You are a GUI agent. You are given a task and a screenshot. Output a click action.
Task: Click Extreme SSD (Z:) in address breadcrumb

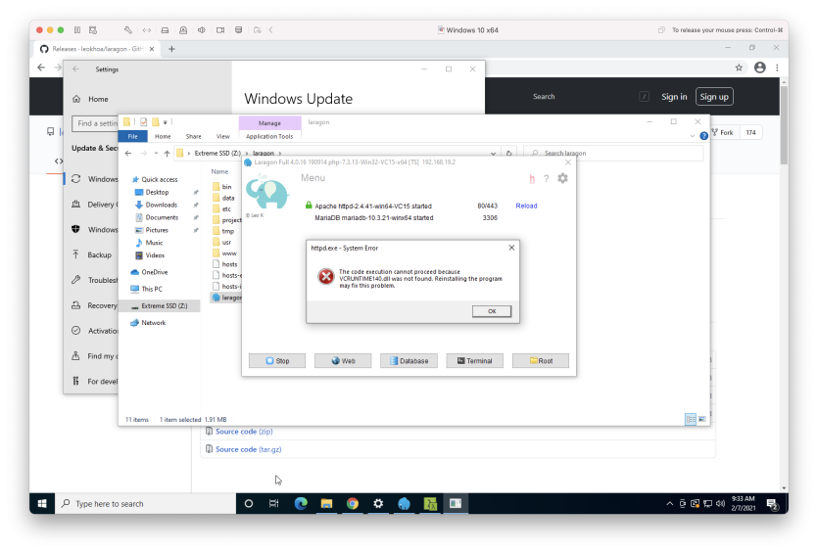217,154
